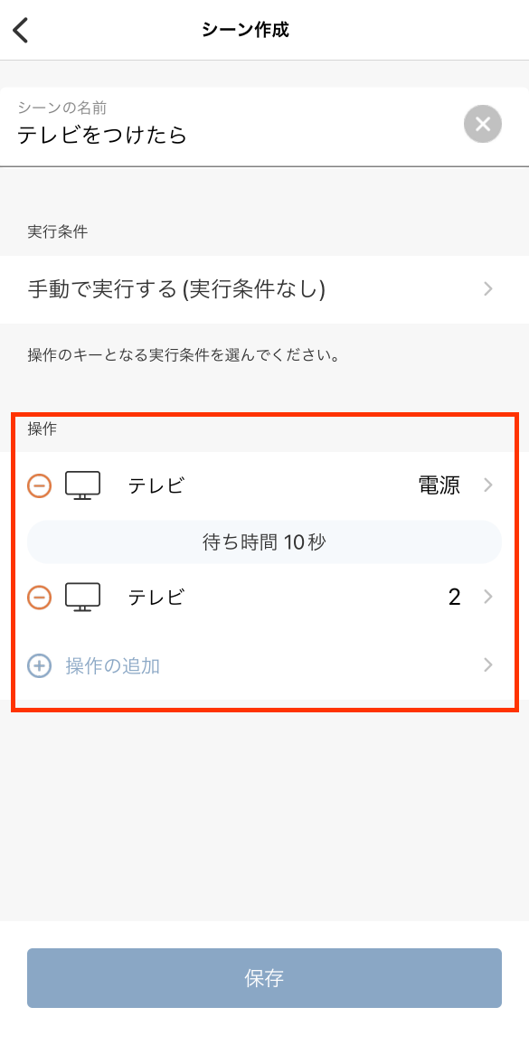Viewport: 529px width, 1045px height.
Task: Open the 操作の追加 row chevron
Action: 488,665
